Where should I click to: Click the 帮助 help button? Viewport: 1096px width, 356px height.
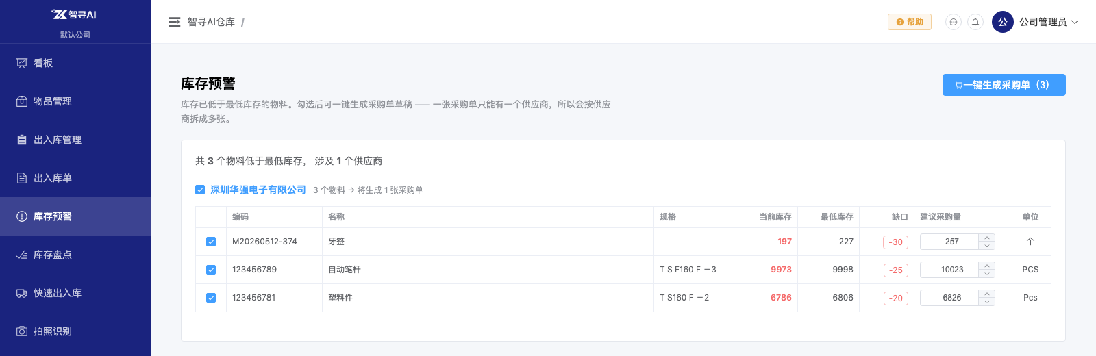pos(910,22)
